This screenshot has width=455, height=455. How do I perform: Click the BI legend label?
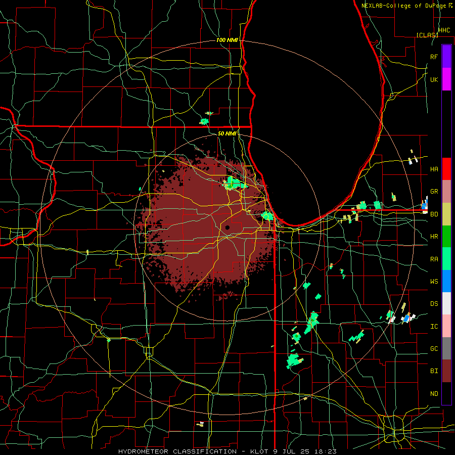[434, 371]
